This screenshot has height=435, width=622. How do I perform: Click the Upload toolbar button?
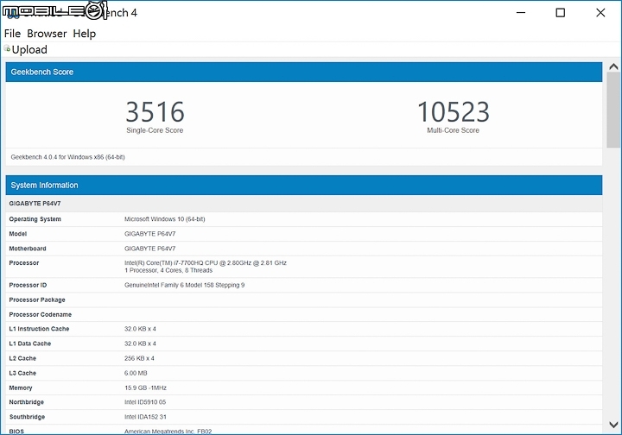tap(26, 49)
